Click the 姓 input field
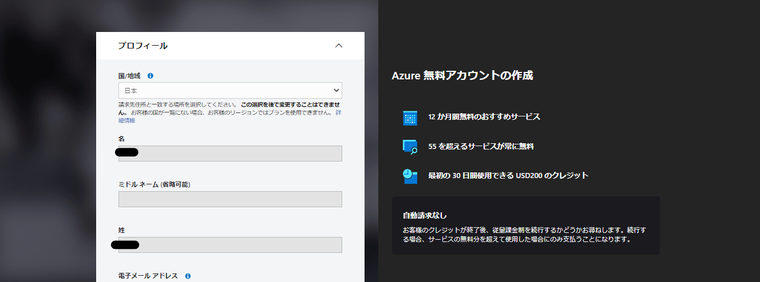Viewport: 760px width, 282px height. [x=230, y=245]
